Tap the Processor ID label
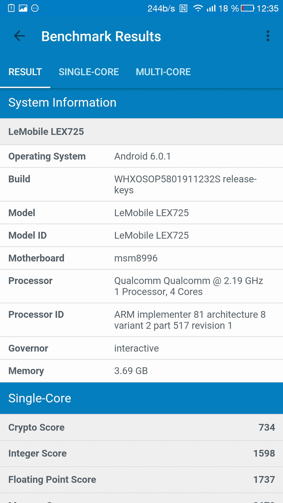This screenshot has width=283, height=503. pos(36,315)
